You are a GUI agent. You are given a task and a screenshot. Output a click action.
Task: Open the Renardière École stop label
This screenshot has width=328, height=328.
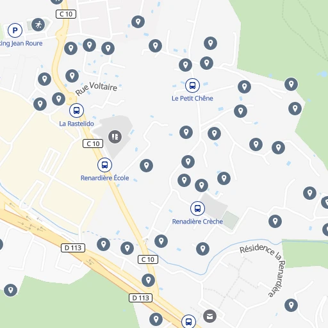[x=104, y=178]
